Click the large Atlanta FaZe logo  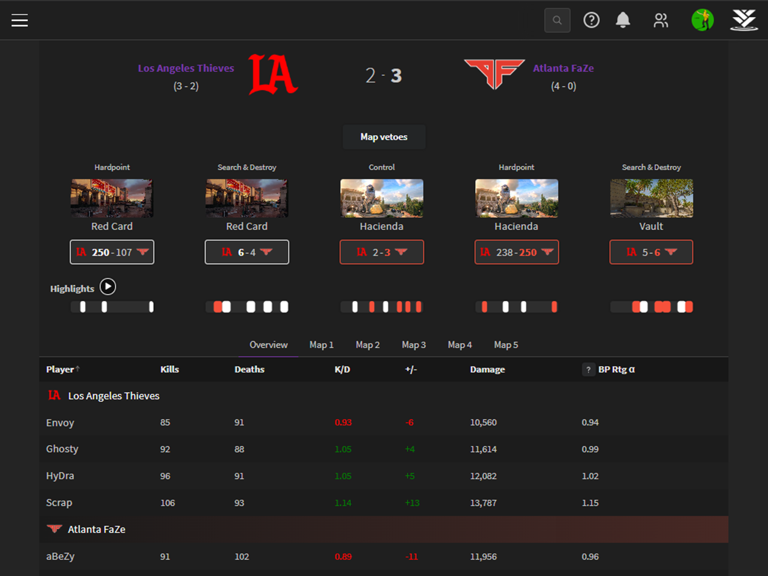coord(495,74)
